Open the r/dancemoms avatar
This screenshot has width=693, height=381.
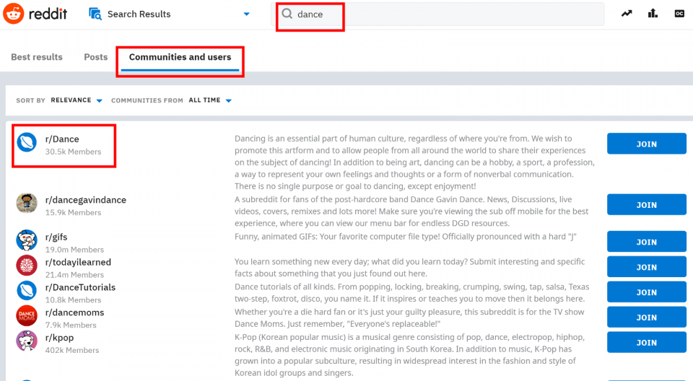tap(27, 316)
